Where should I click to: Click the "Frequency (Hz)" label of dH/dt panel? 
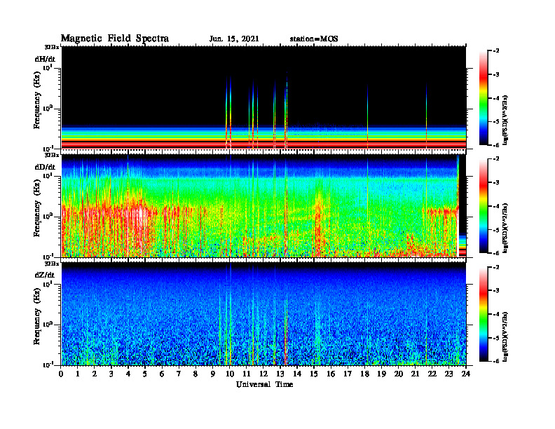pyautogui.click(x=37, y=100)
